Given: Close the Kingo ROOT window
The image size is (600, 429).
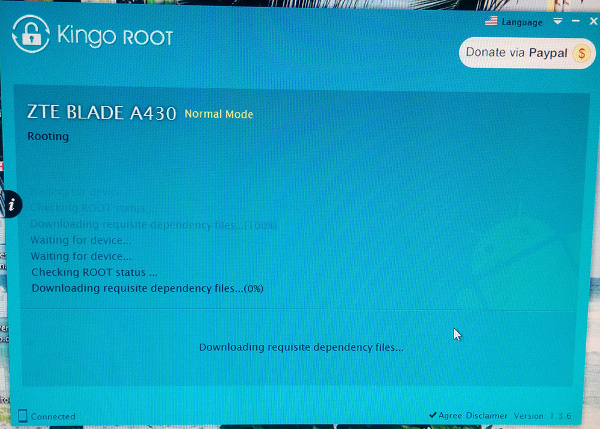Looking at the screenshot, I should (x=593, y=21).
